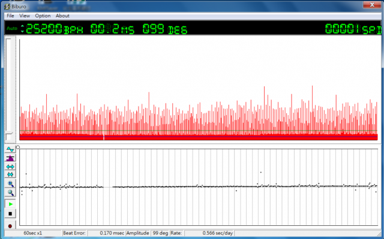The image size is (384, 239).
Task: Increase BPH with the up arrow
Action: [22, 26]
